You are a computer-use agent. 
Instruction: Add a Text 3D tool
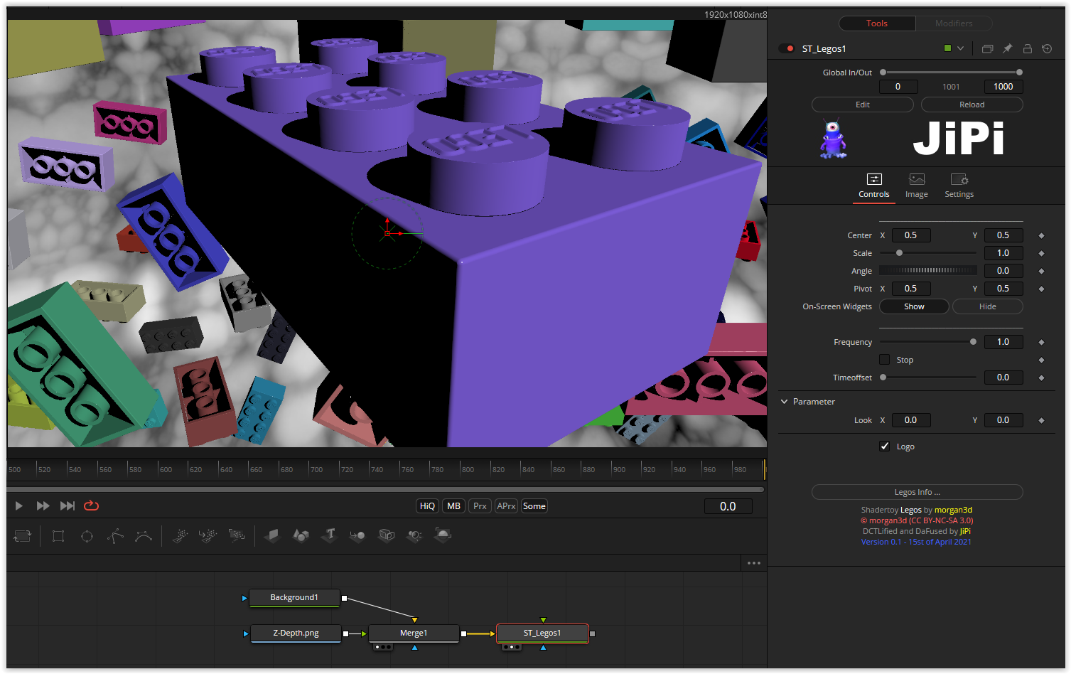pos(329,535)
